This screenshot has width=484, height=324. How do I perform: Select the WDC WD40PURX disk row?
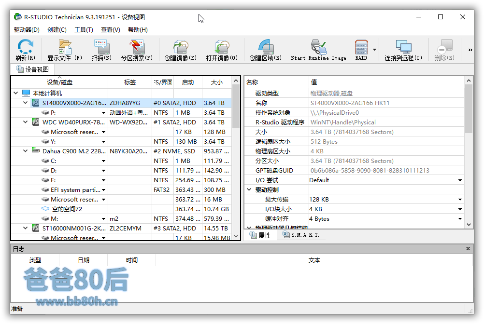[121, 122]
